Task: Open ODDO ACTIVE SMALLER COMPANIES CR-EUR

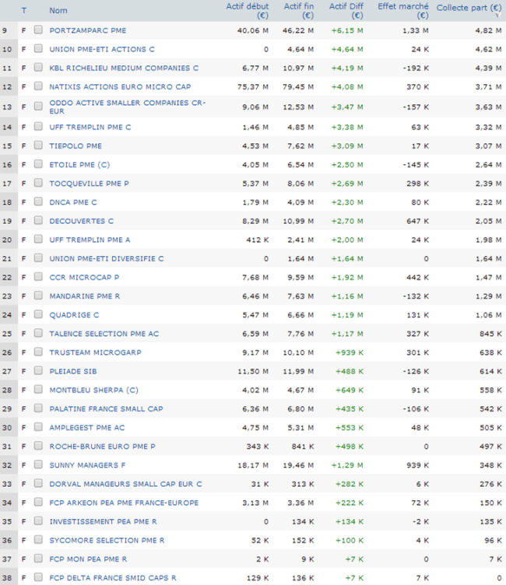Action: point(128,107)
